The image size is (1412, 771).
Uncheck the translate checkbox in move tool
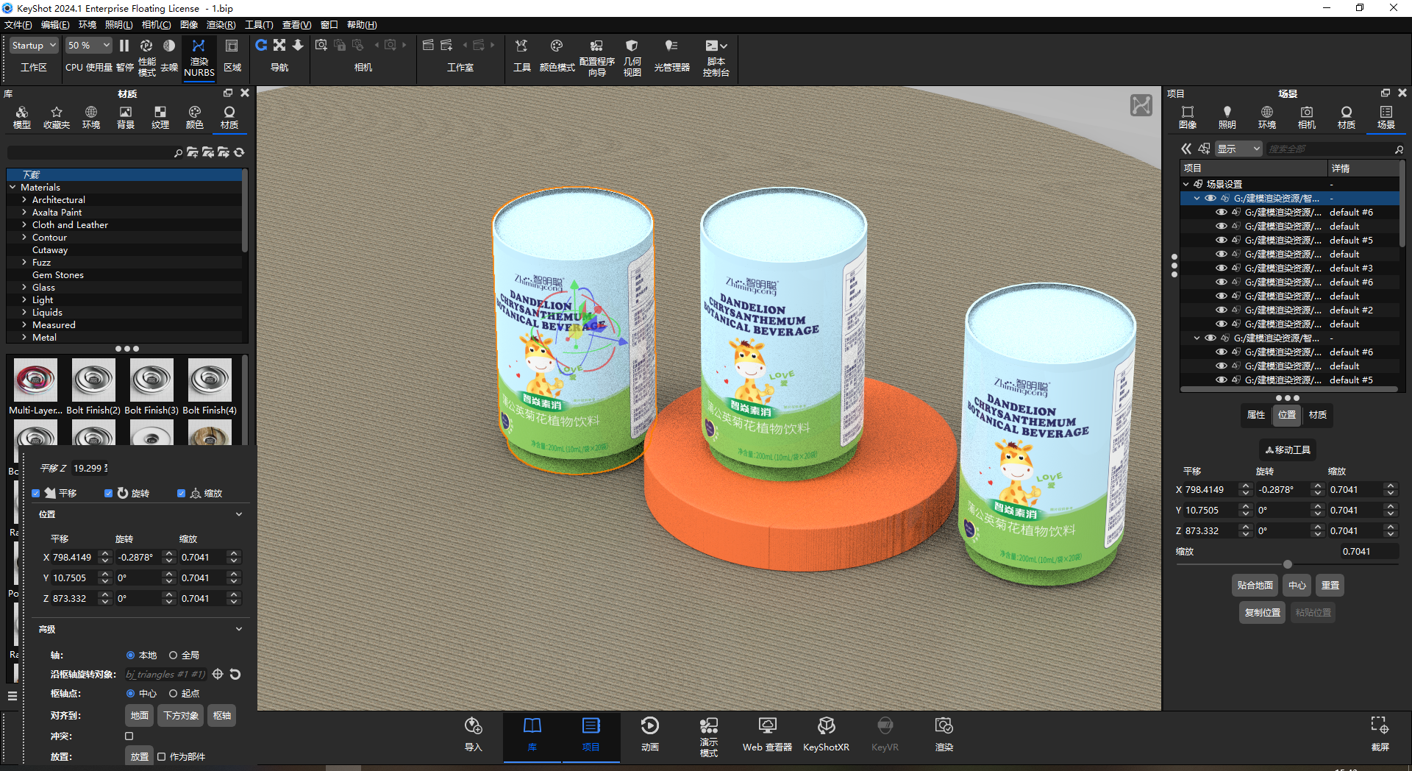point(36,493)
